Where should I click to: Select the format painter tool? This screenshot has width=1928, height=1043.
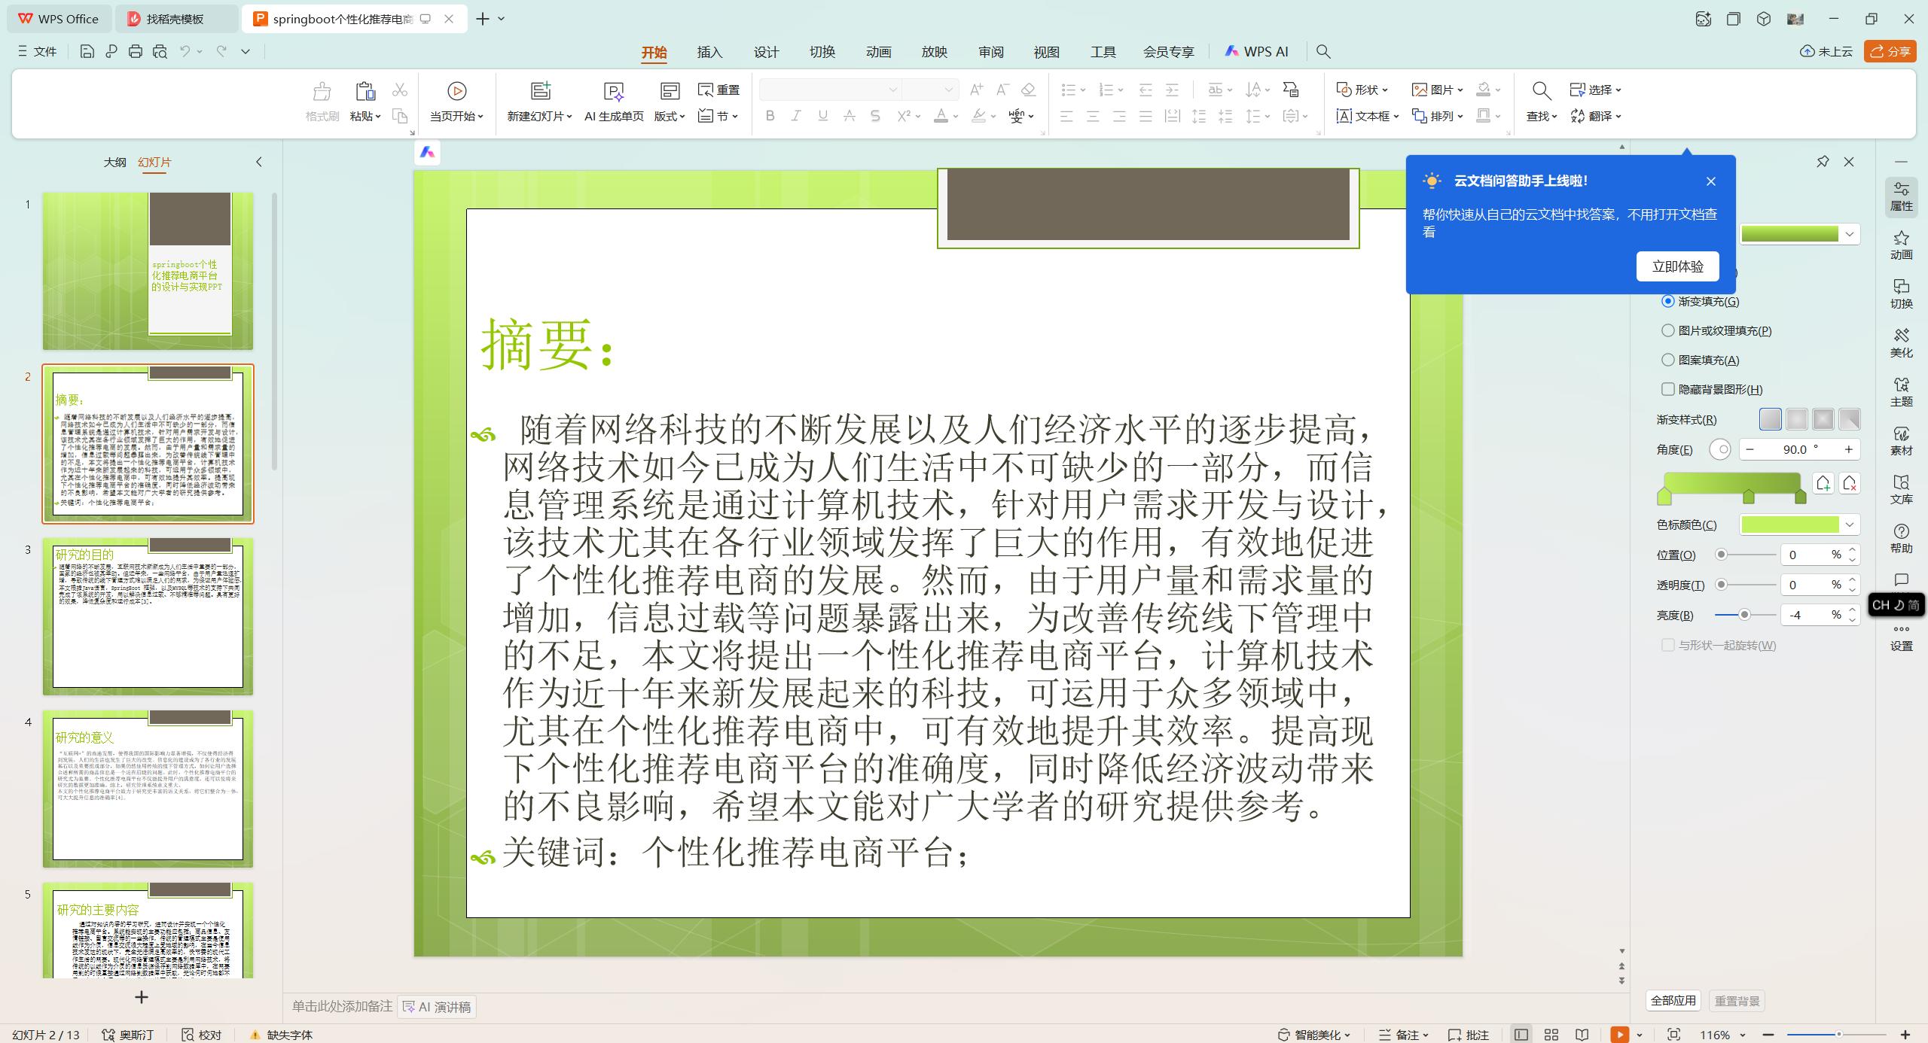coord(321,102)
